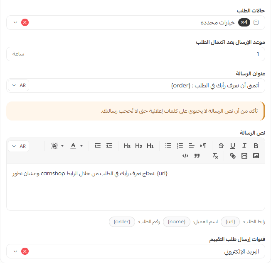Insert blockquote in editor
The height and width of the screenshot is (263, 271).
pyautogui.click(x=197, y=156)
